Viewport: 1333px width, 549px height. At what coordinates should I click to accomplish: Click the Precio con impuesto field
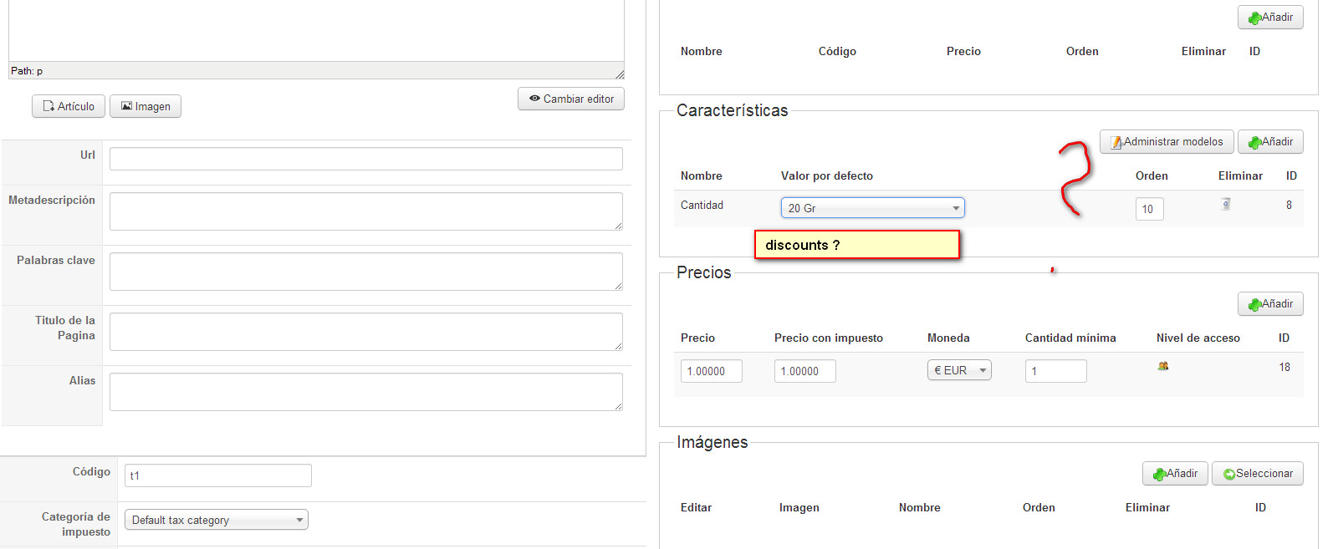tap(804, 371)
